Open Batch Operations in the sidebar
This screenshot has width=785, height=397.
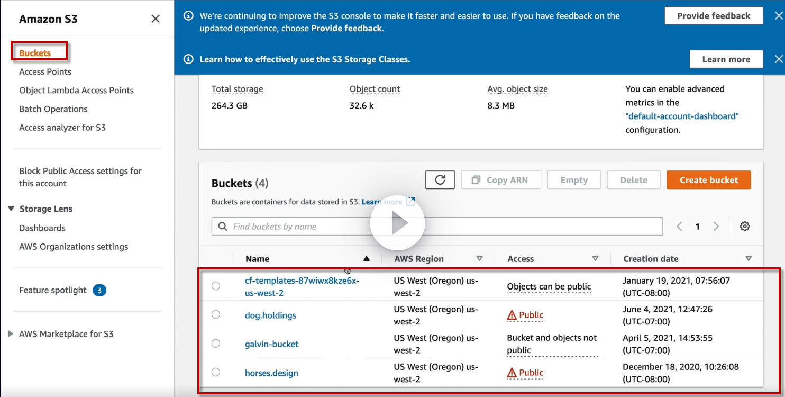53,109
